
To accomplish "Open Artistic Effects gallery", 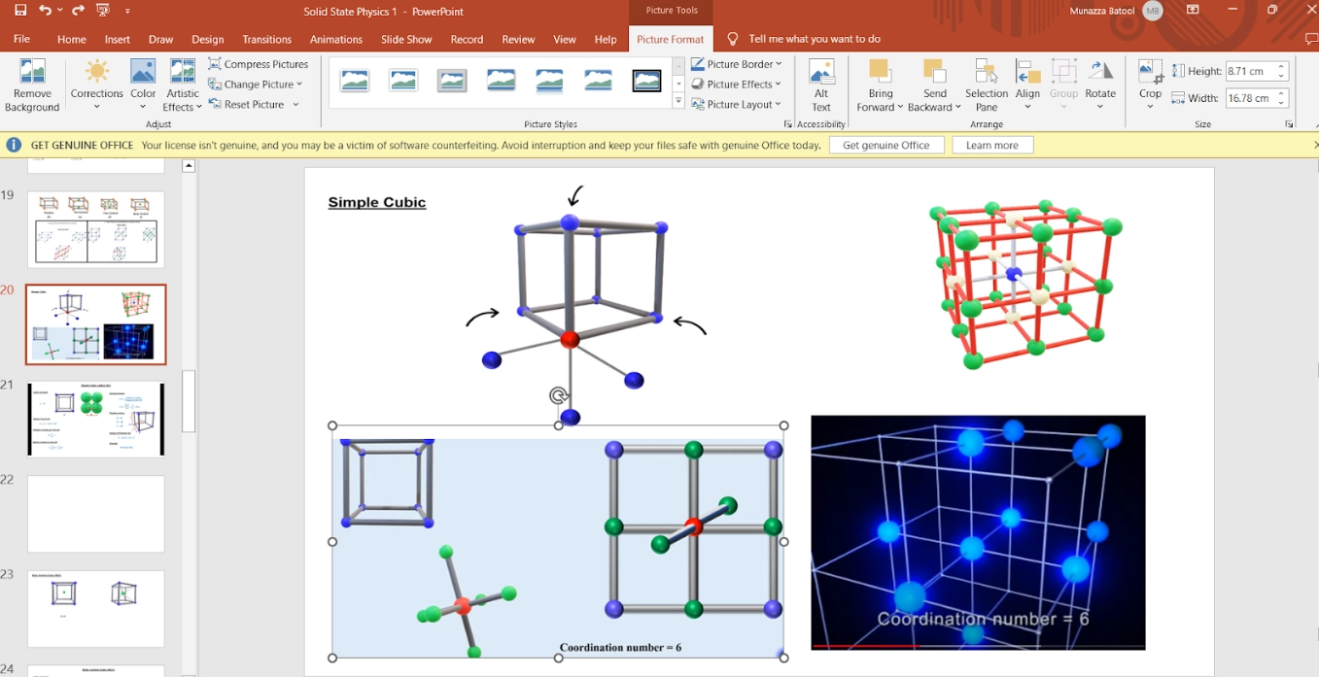I will coord(183,86).
